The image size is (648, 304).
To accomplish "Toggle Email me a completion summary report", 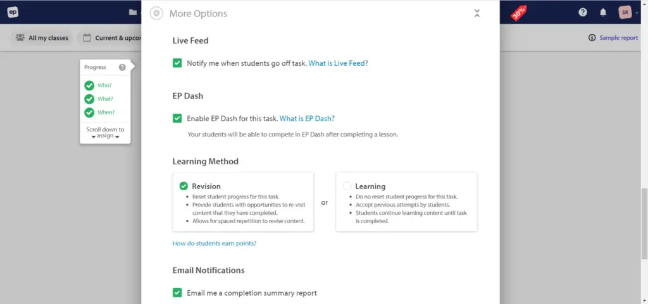I will click(177, 293).
